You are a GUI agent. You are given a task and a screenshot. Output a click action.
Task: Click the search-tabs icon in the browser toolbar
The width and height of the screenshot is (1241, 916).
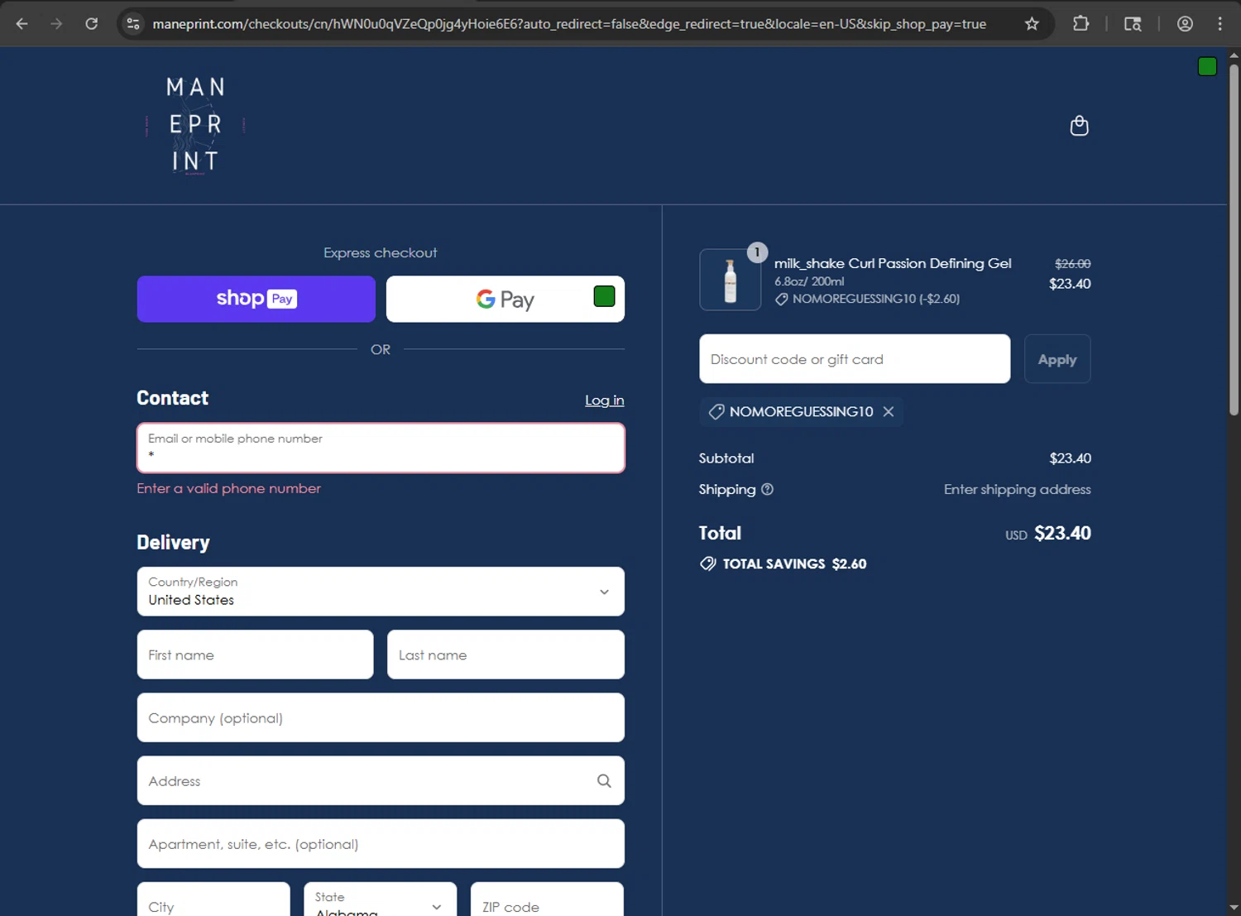(1133, 24)
